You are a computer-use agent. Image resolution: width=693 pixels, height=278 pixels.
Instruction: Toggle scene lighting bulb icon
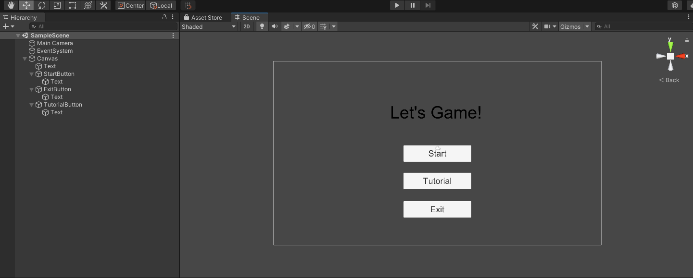pos(262,26)
